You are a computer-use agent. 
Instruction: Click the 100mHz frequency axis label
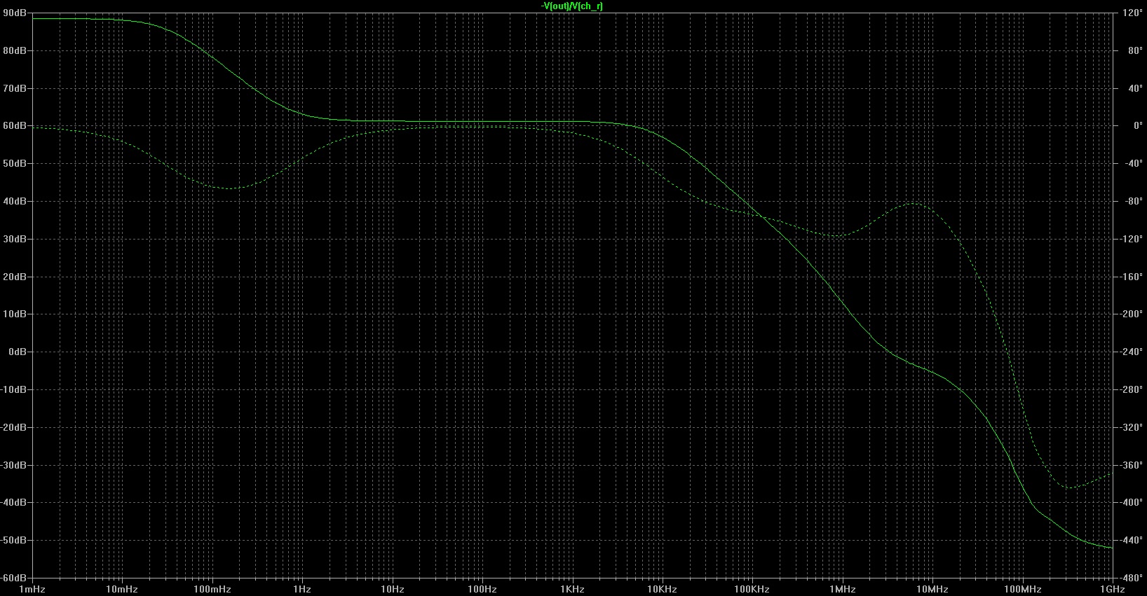point(212,590)
